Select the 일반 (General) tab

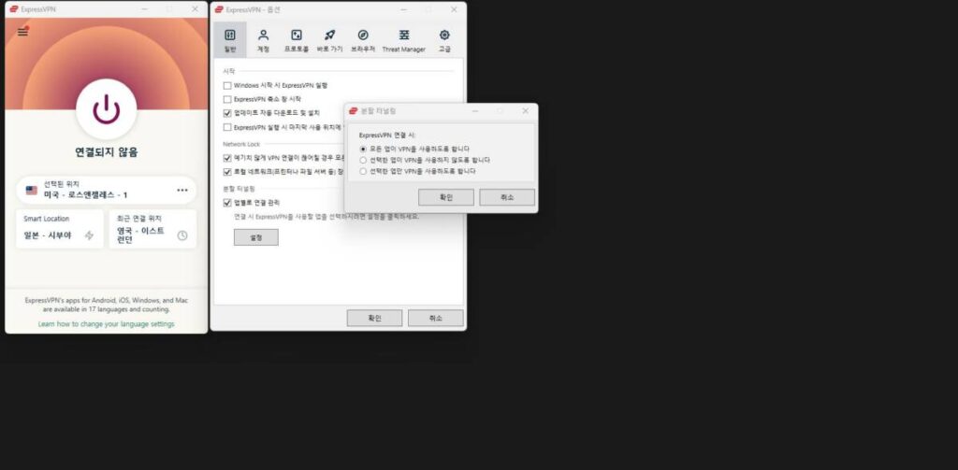pyautogui.click(x=229, y=39)
